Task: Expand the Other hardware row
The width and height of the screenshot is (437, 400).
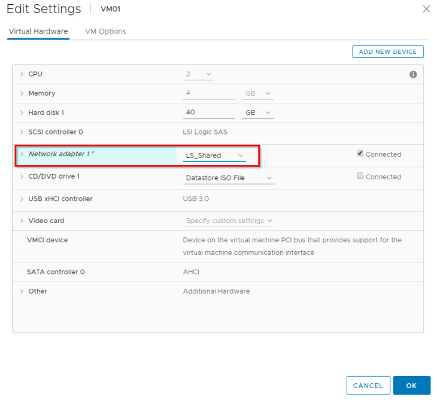Action: tap(22, 291)
